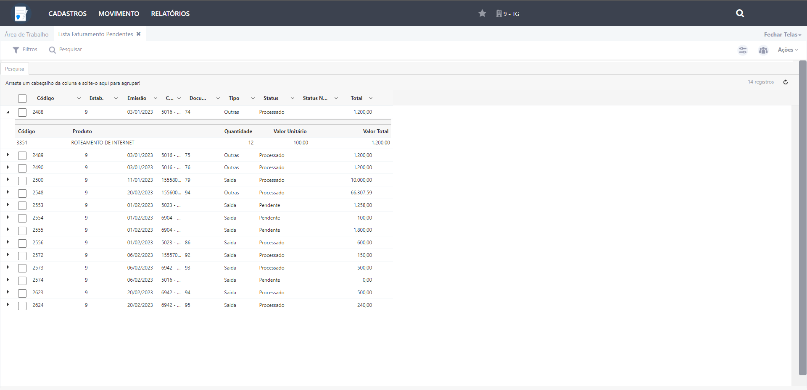The height and width of the screenshot is (390, 807).
Task: Click the Quantidade detail column header
Action: click(x=238, y=131)
